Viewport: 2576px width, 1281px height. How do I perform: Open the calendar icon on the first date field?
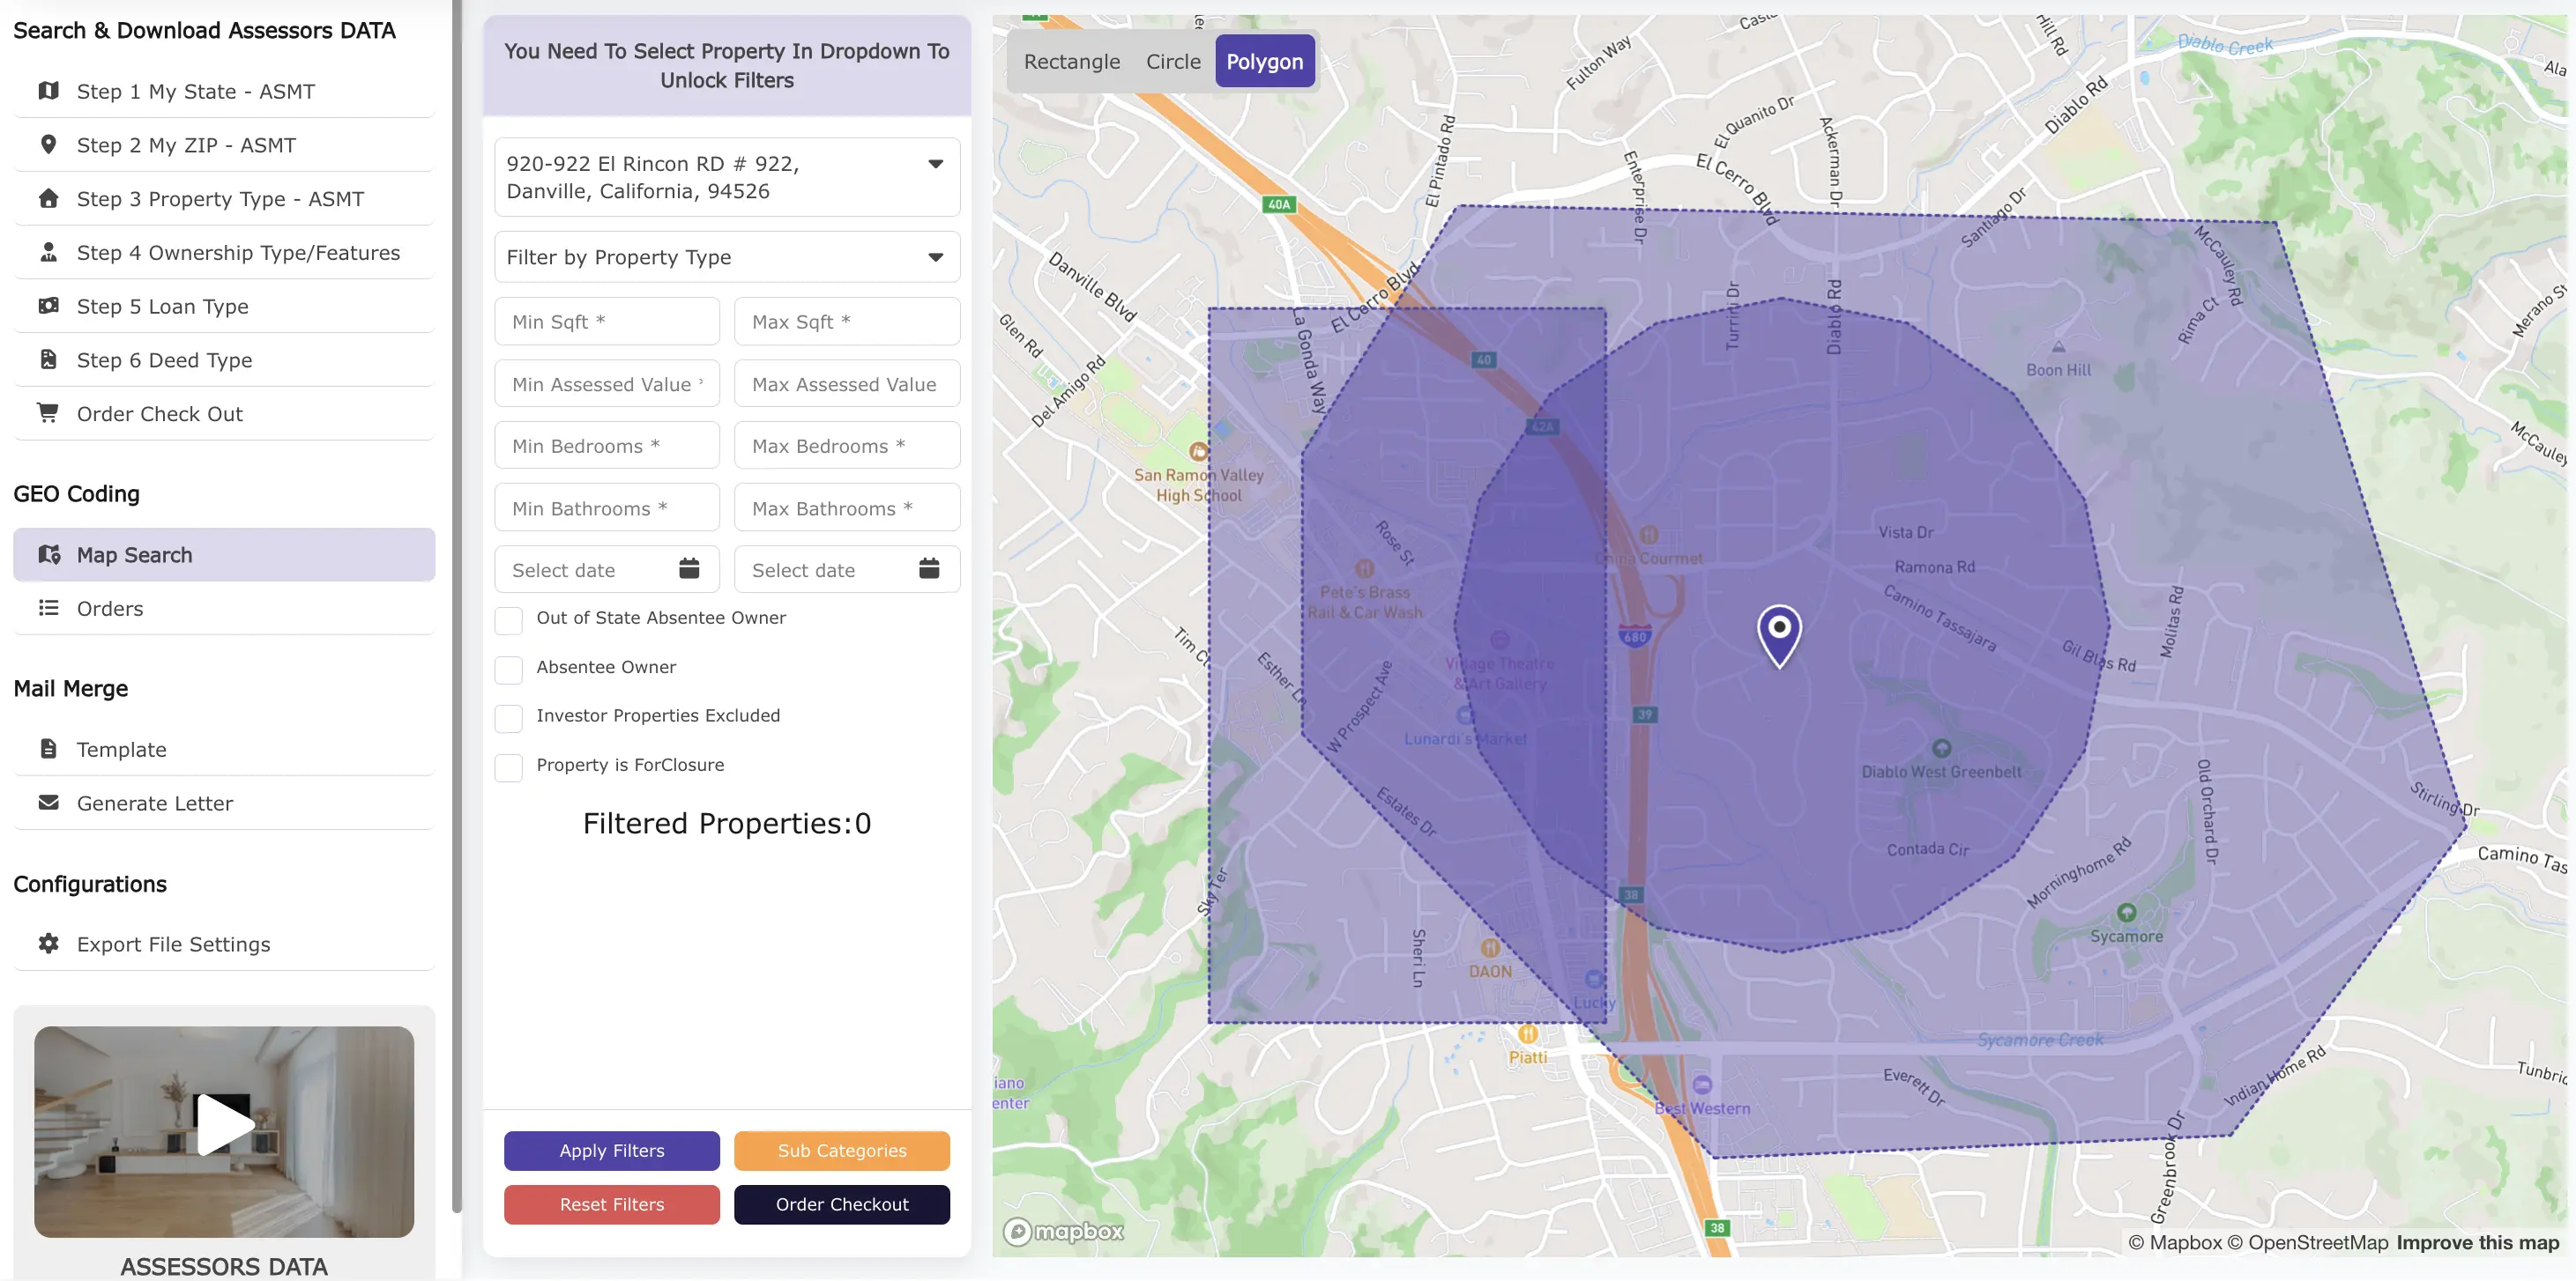(x=689, y=568)
